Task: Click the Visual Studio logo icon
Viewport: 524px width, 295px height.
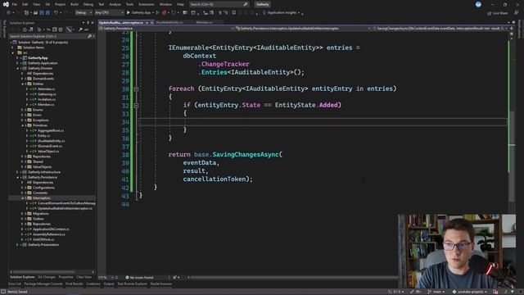Action: [x=6, y=4]
